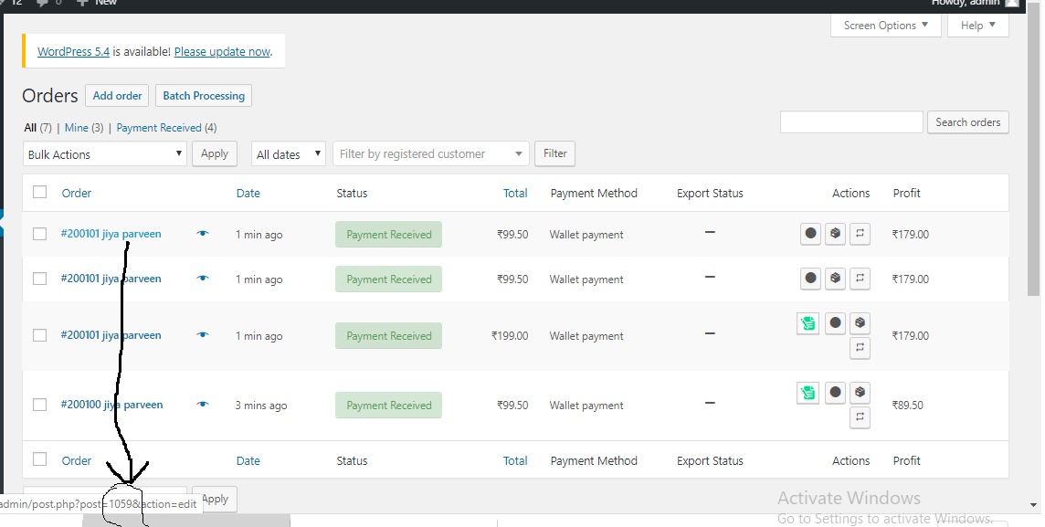Click the 3 mins ago date cell
The image size is (1045, 527).
261,406
